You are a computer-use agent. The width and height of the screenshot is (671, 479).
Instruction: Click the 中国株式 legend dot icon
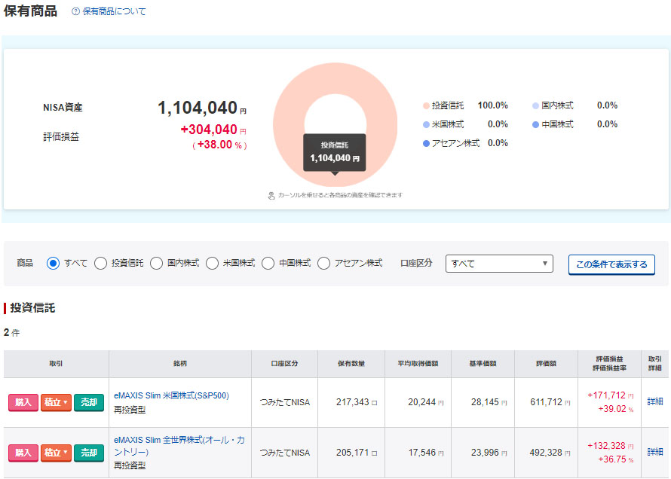point(535,124)
